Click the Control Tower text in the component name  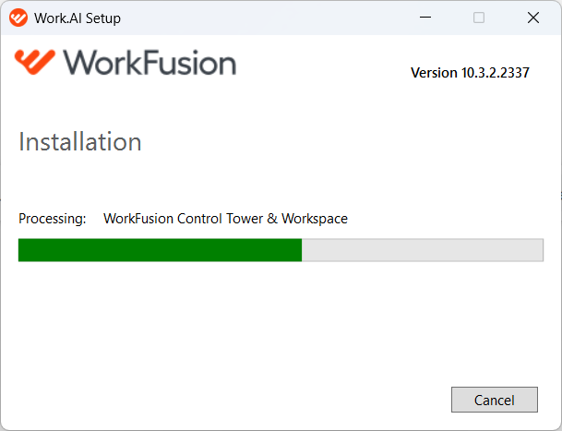tap(220, 219)
